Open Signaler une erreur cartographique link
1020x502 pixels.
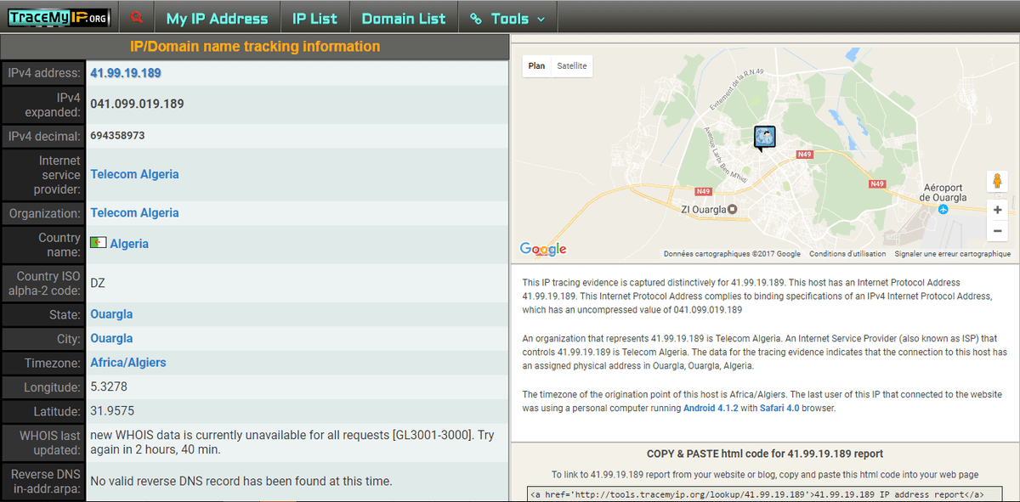953,254
